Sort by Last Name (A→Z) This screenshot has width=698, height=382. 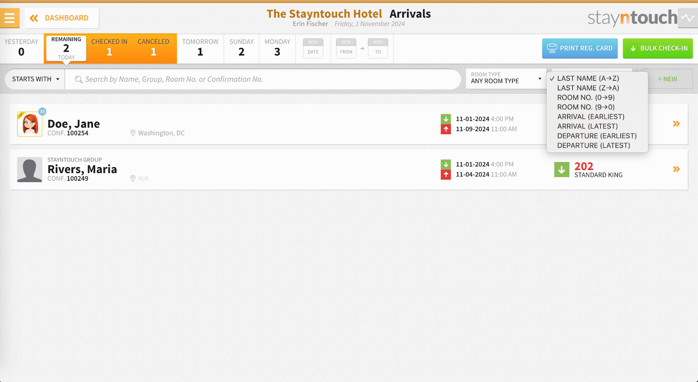pos(588,79)
